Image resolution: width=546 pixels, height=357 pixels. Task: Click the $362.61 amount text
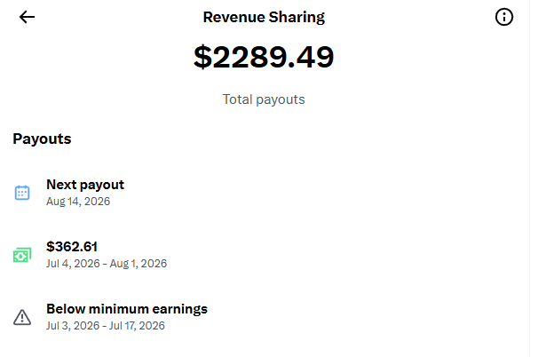[72, 247]
